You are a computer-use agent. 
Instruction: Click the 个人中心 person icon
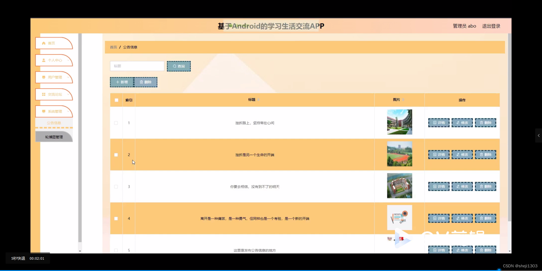[43, 60]
